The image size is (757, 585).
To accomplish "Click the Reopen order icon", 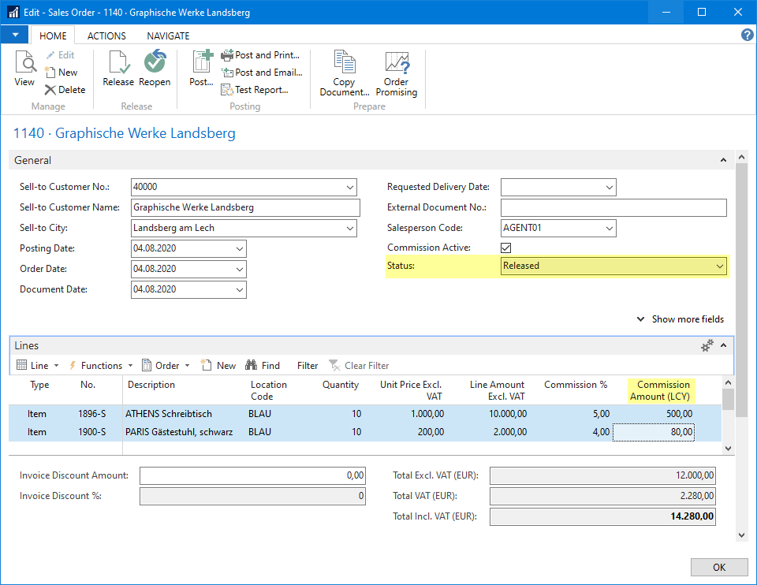I will point(155,69).
